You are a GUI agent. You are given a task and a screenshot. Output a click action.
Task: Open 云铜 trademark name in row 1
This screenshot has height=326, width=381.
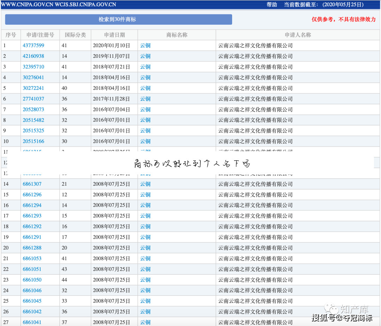[x=145, y=45]
